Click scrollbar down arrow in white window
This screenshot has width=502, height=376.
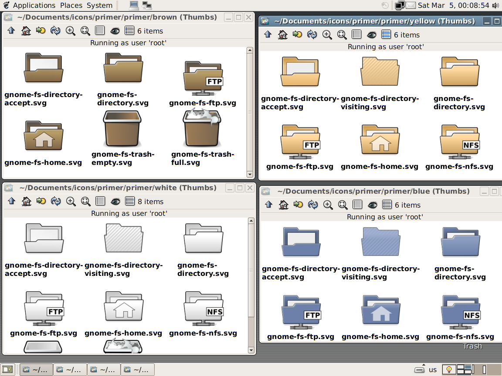coord(251,350)
